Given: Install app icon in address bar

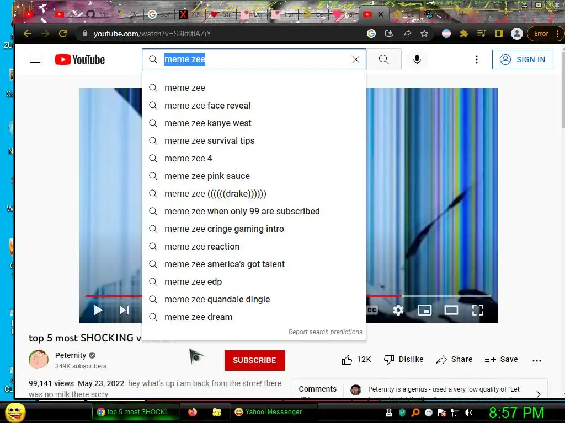Looking at the screenshot, I should point(389,34).
